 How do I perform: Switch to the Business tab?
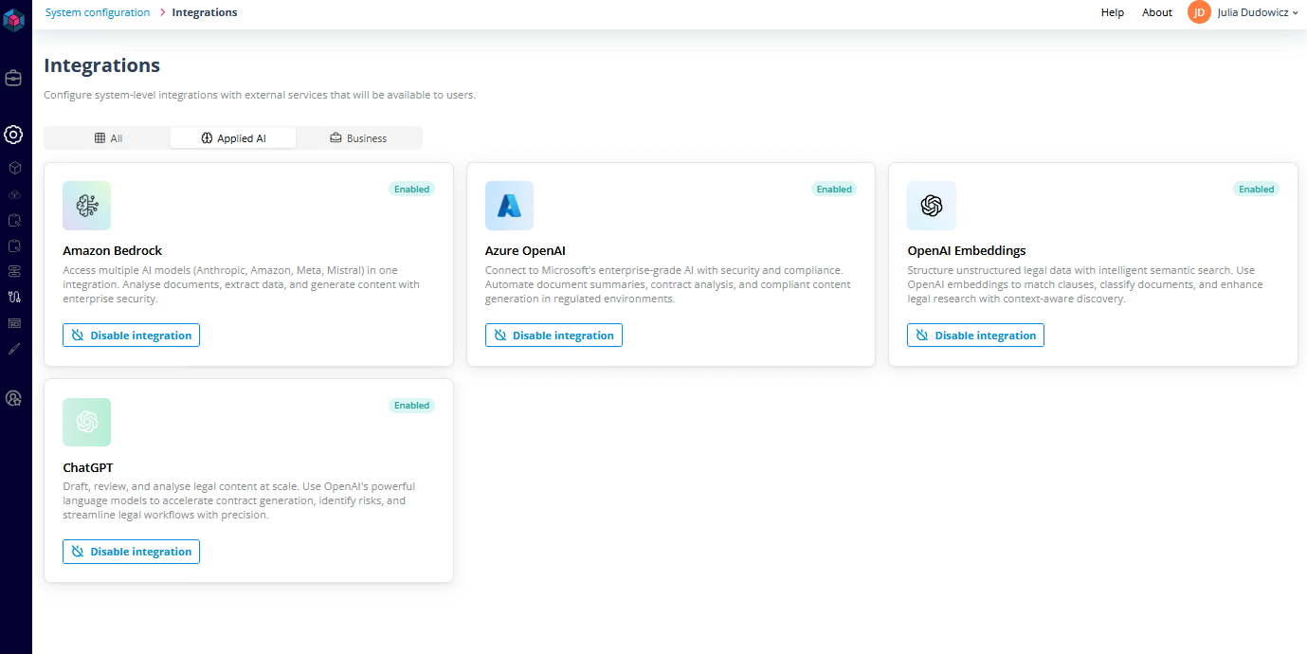point(358,138)
